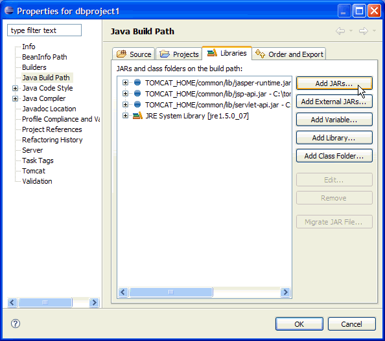The height and width of the screenshot is (341, 385).
Task: Switch to the Source tab
Action: [134, 54]
